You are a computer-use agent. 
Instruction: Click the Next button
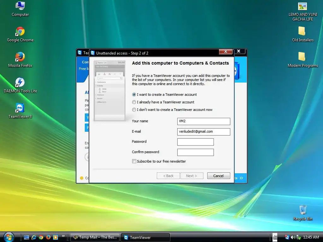click(191, 176)
